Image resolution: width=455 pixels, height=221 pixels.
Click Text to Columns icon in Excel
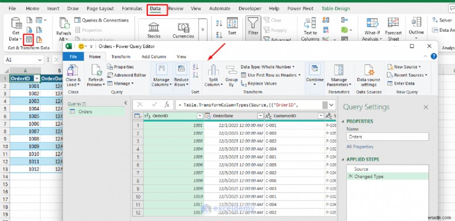click(x=310, y=23)
